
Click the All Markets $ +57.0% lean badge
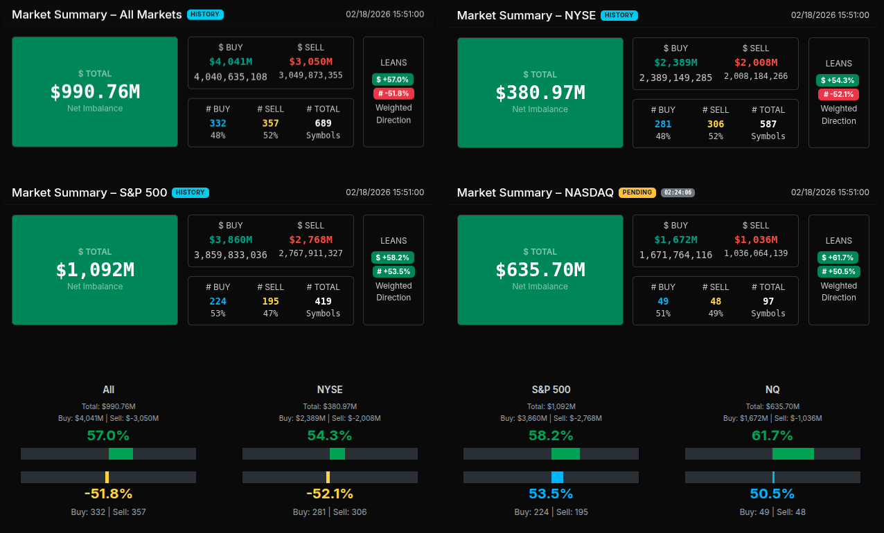click(x=393, y=80)
